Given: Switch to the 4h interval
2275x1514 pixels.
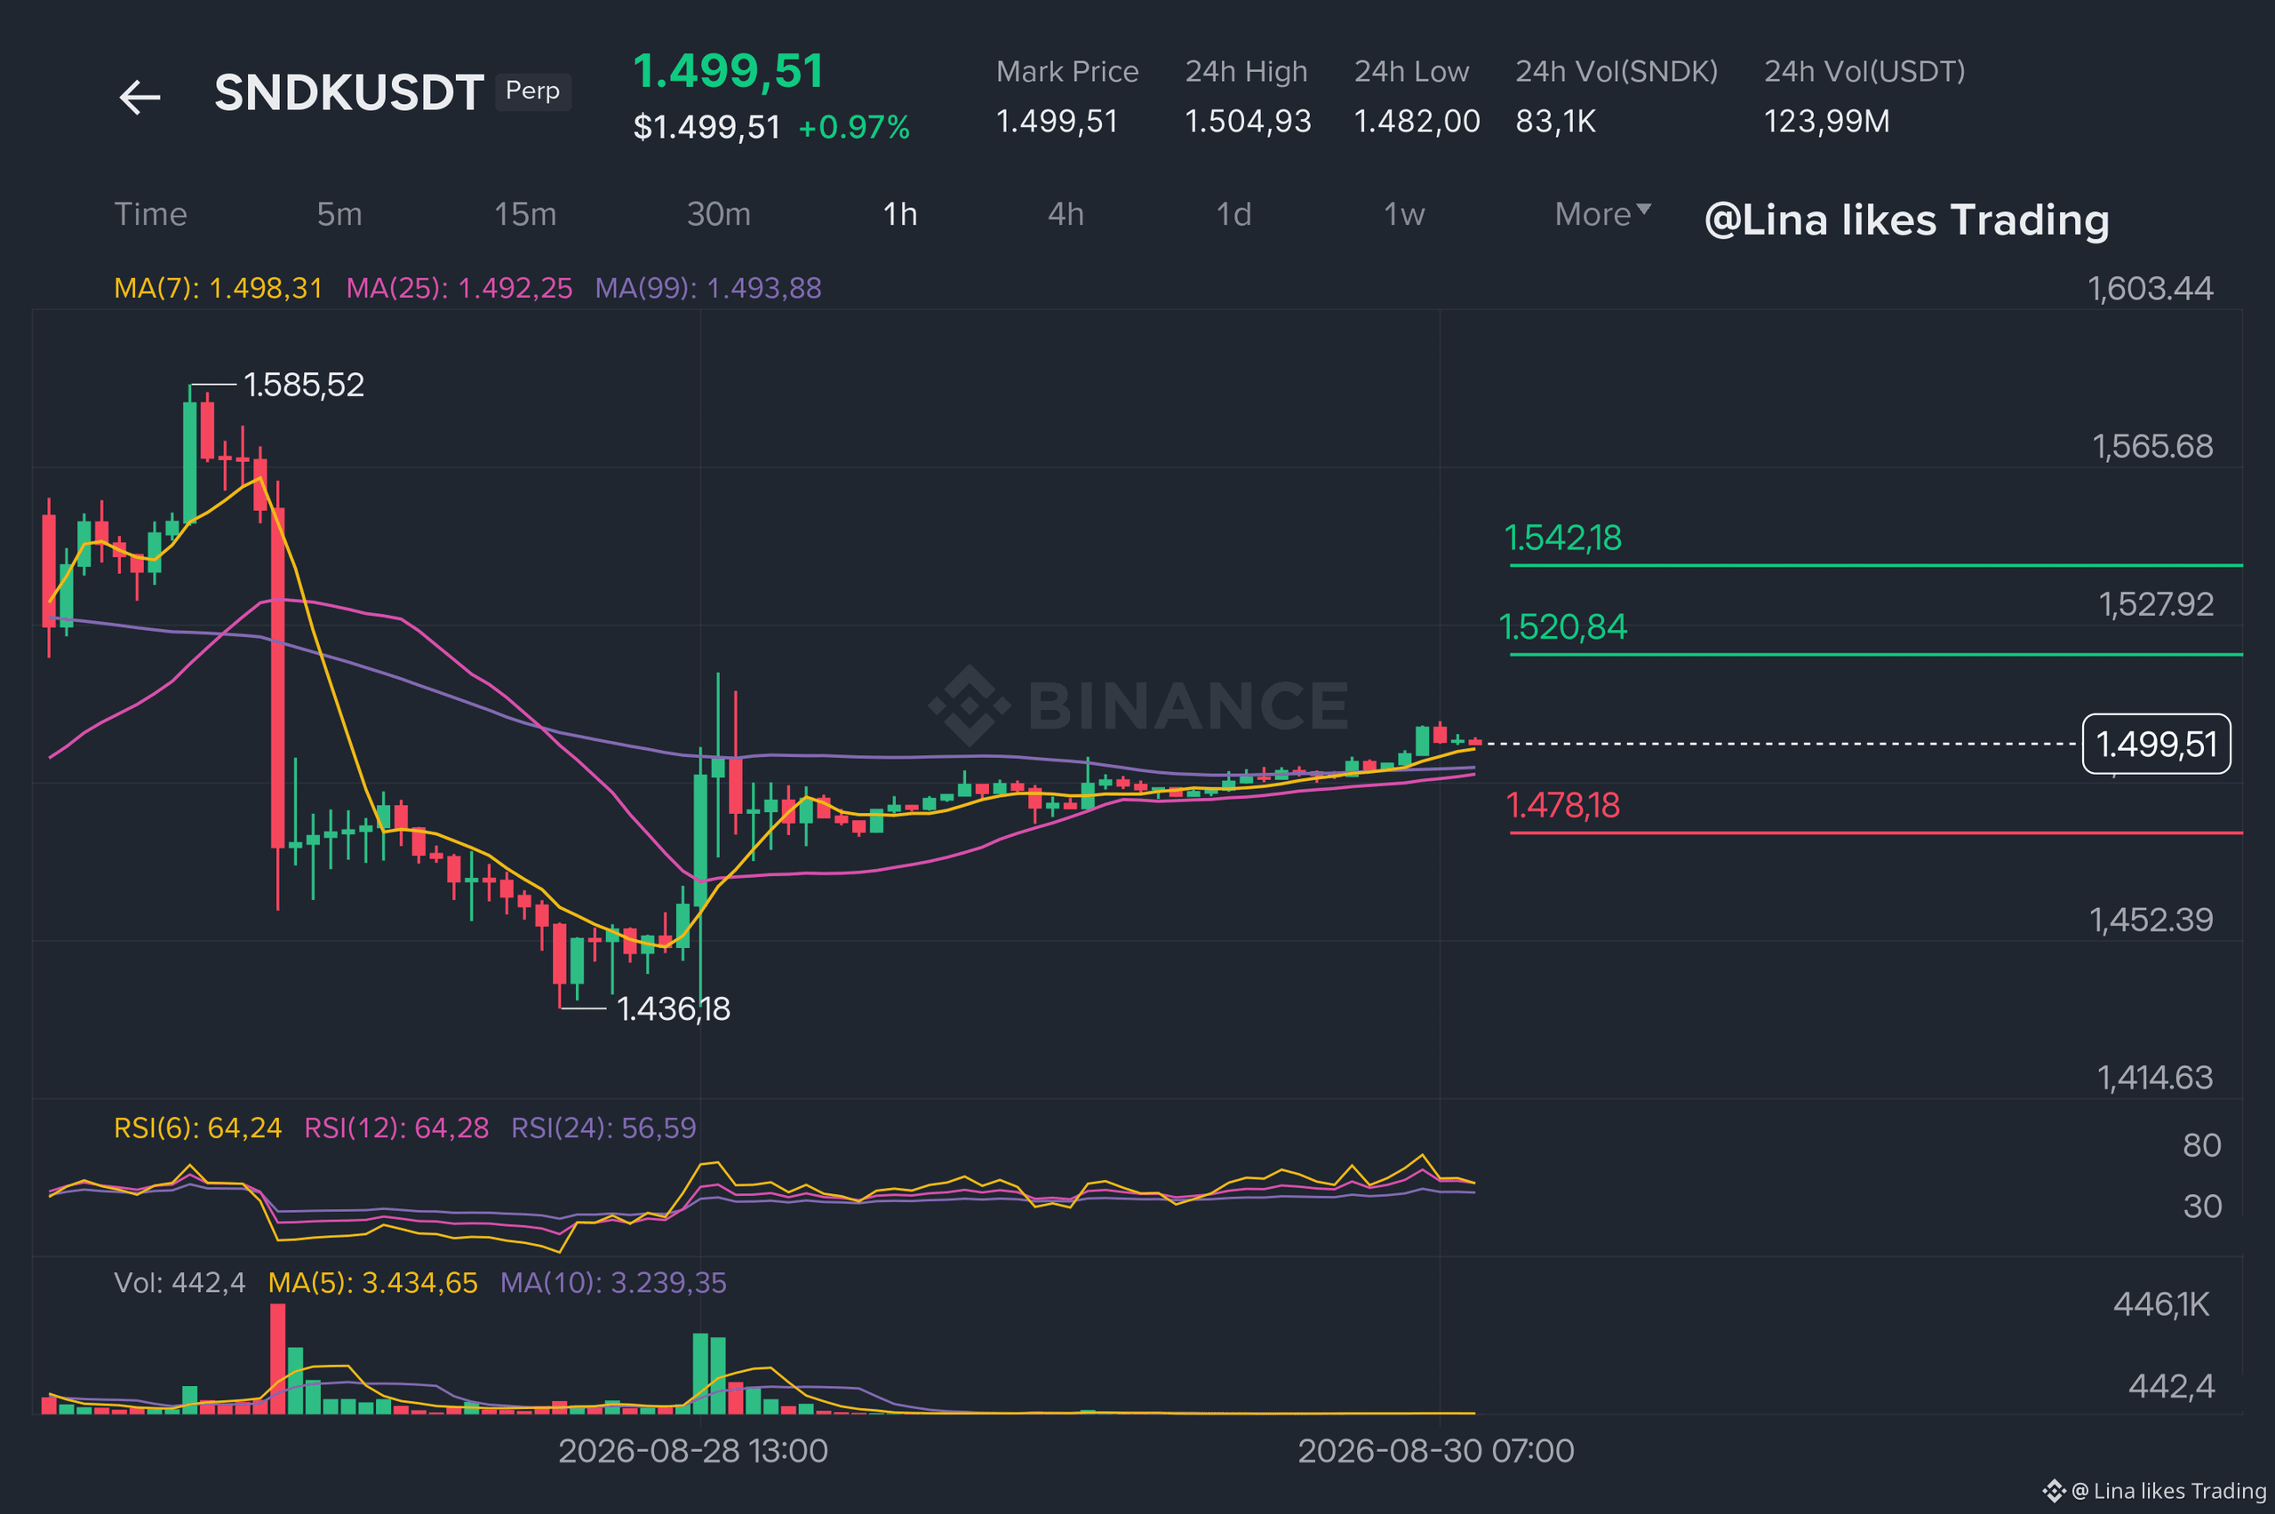Looking at the screenshot, I should (x=1066, y=213).
